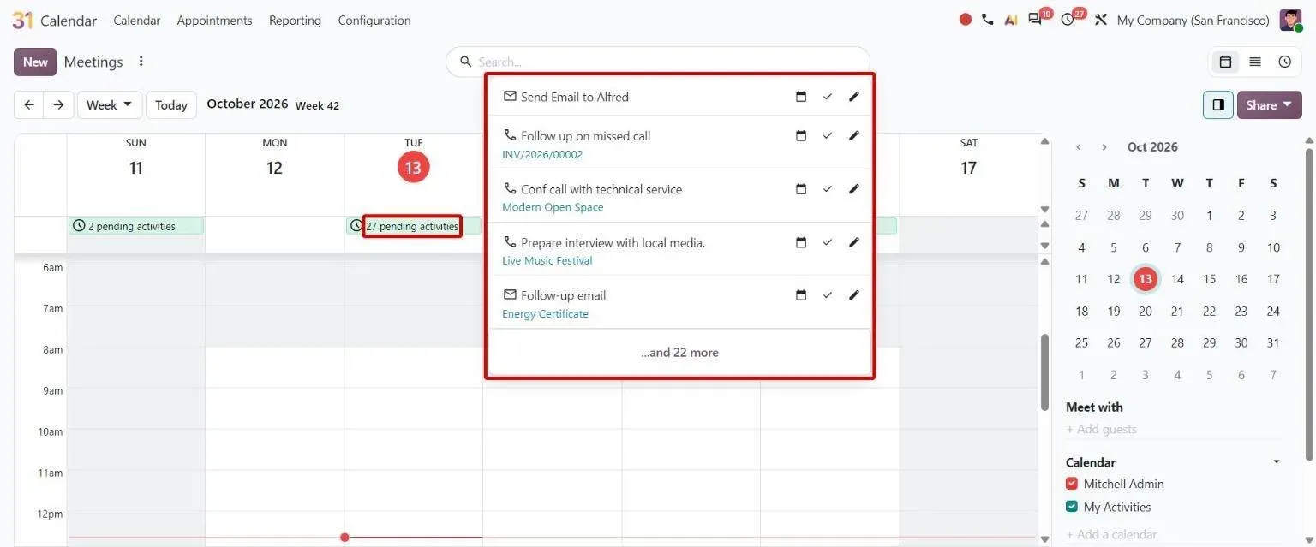
Task: Mark Prepare interview with local media done
Action: point(827,242)
